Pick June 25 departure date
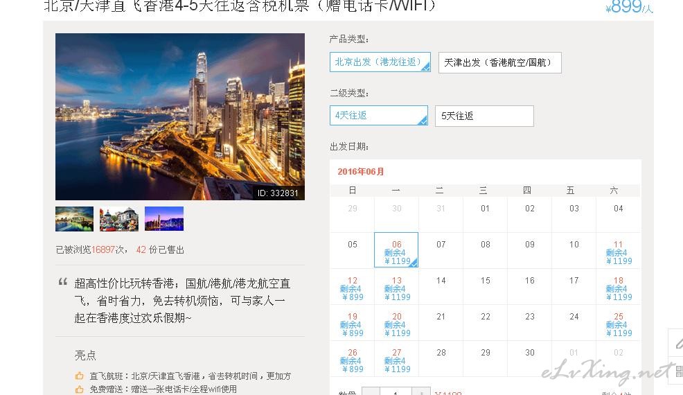 (x=618, y=324)
